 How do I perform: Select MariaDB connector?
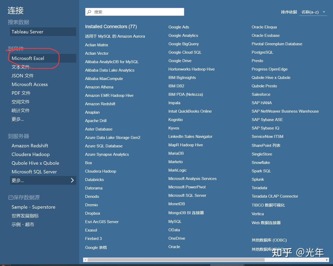(x=176, y=153)
